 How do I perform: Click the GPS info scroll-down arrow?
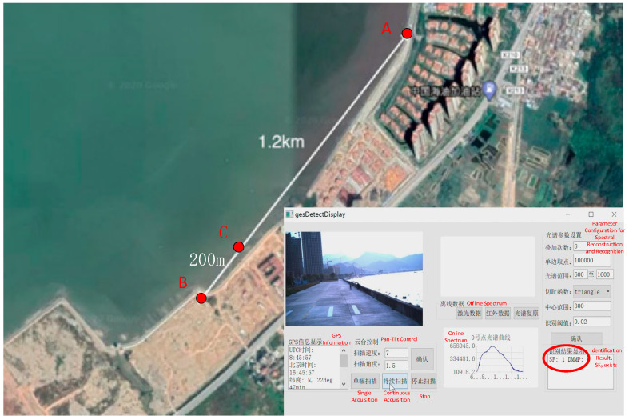(344, 385)
